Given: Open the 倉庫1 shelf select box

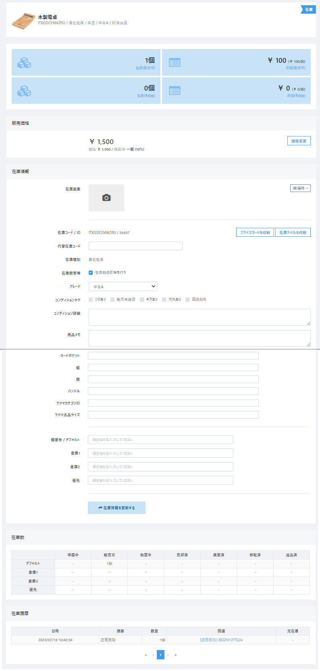Looking at the screenshot, I should (160, 453).
